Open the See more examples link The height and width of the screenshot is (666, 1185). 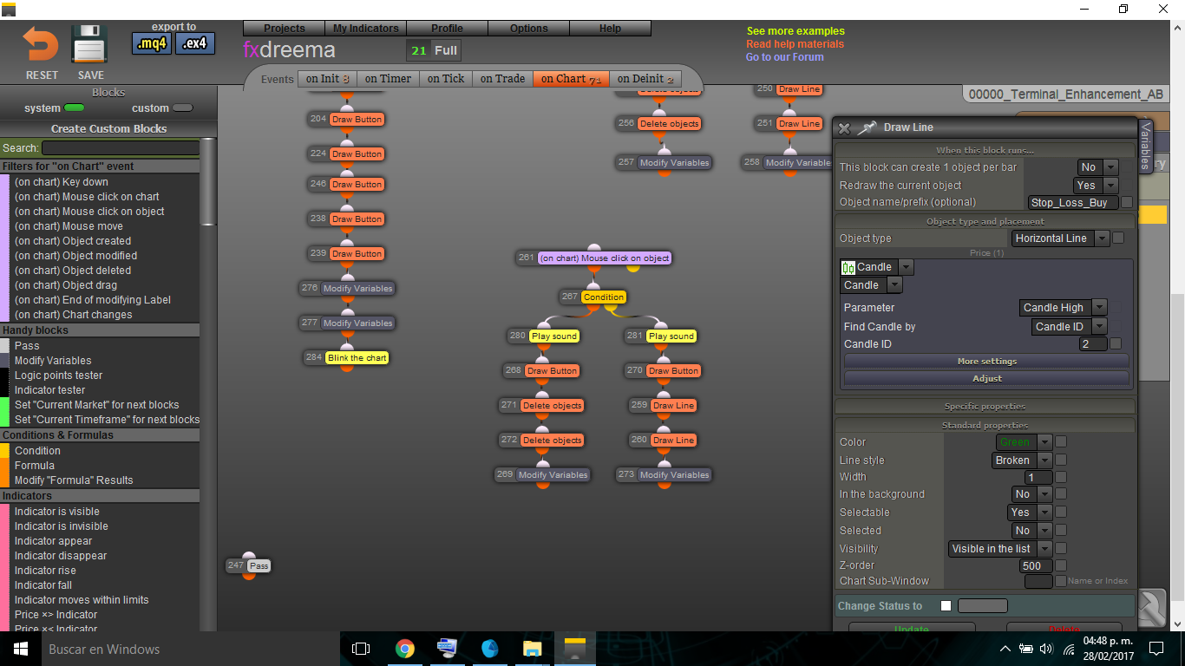coord(795,31)
